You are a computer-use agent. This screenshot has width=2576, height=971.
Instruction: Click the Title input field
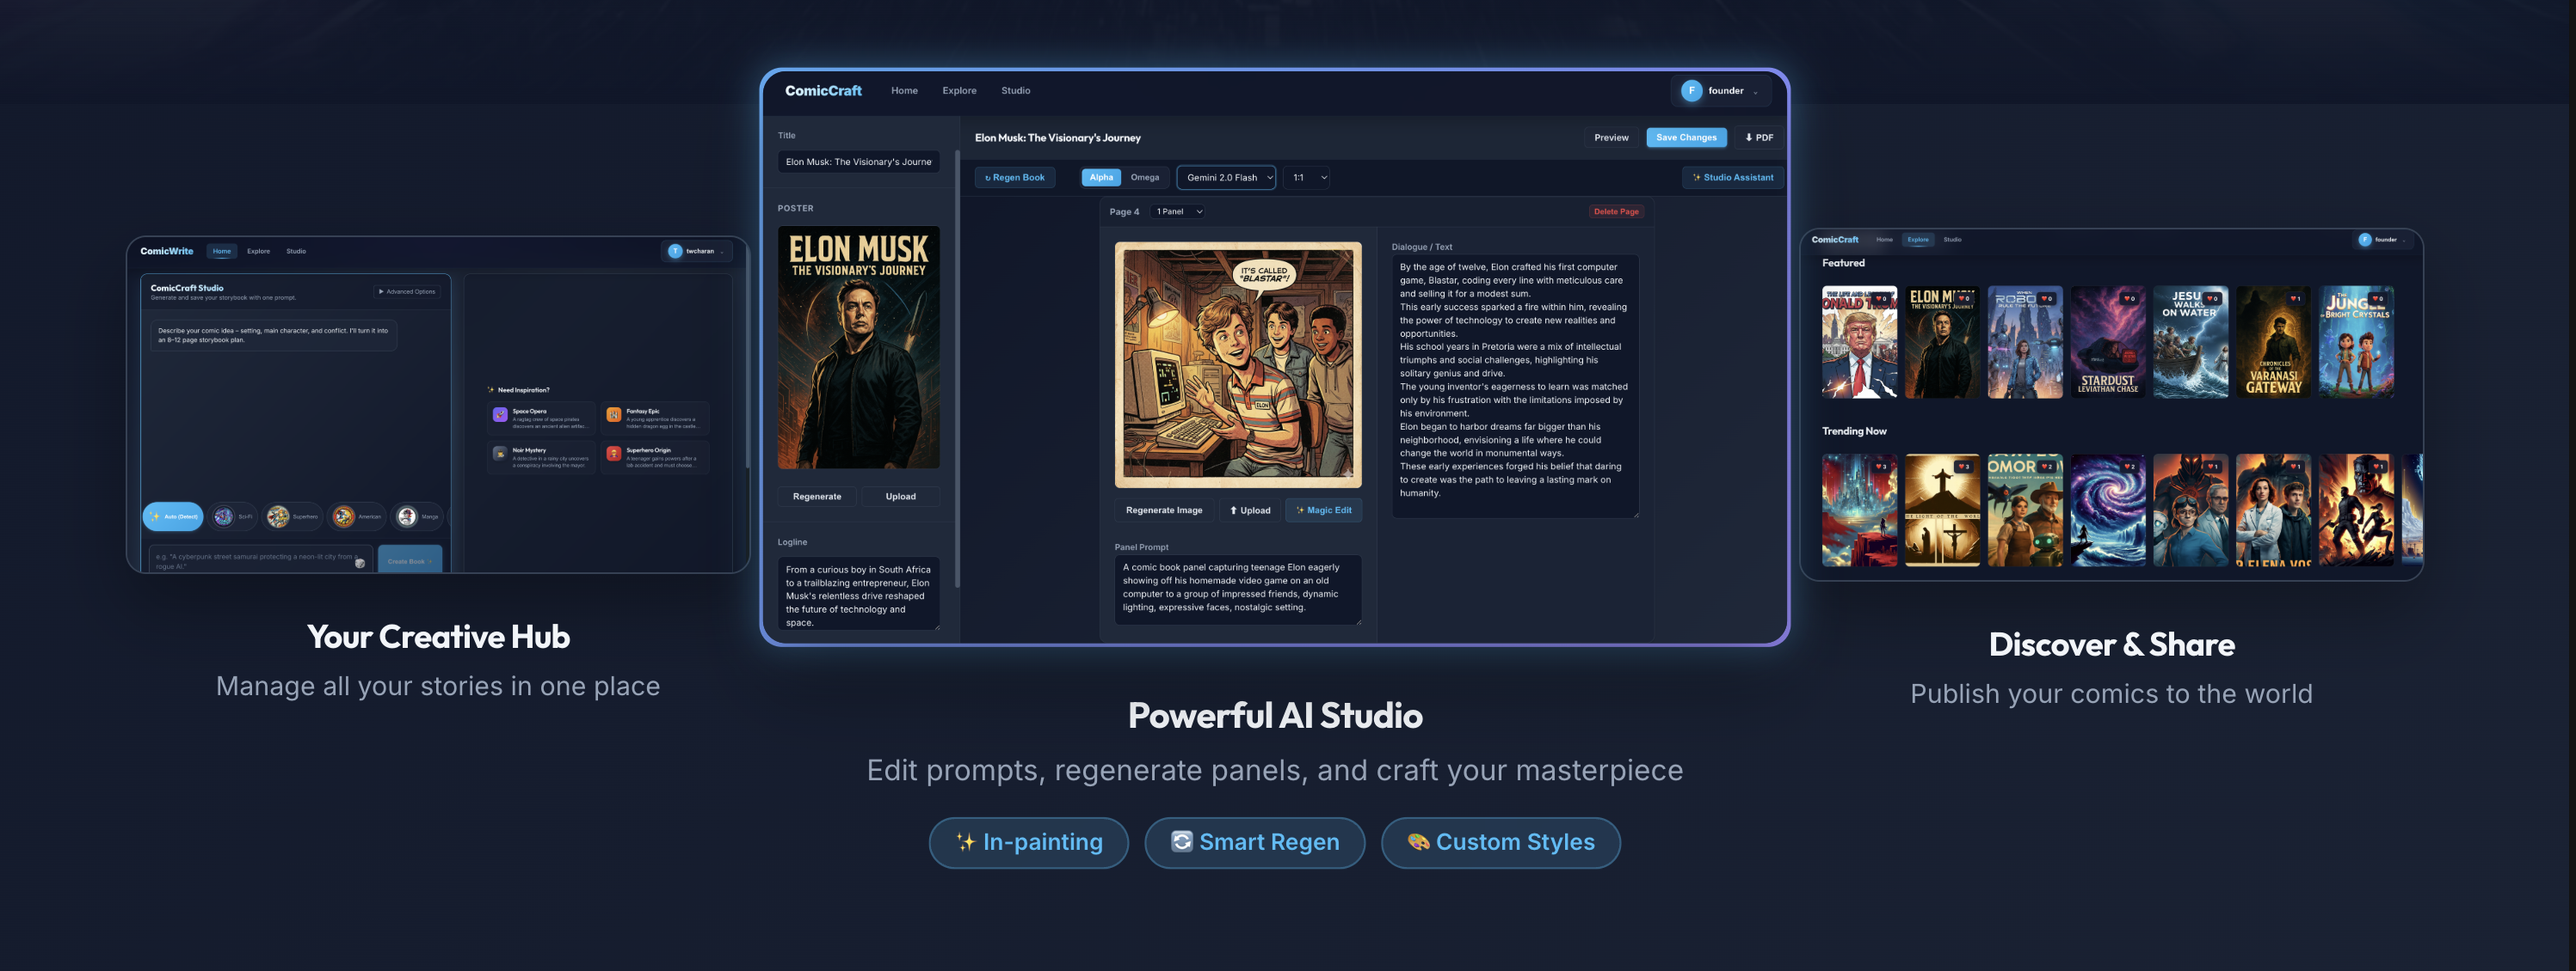[858, 162]
